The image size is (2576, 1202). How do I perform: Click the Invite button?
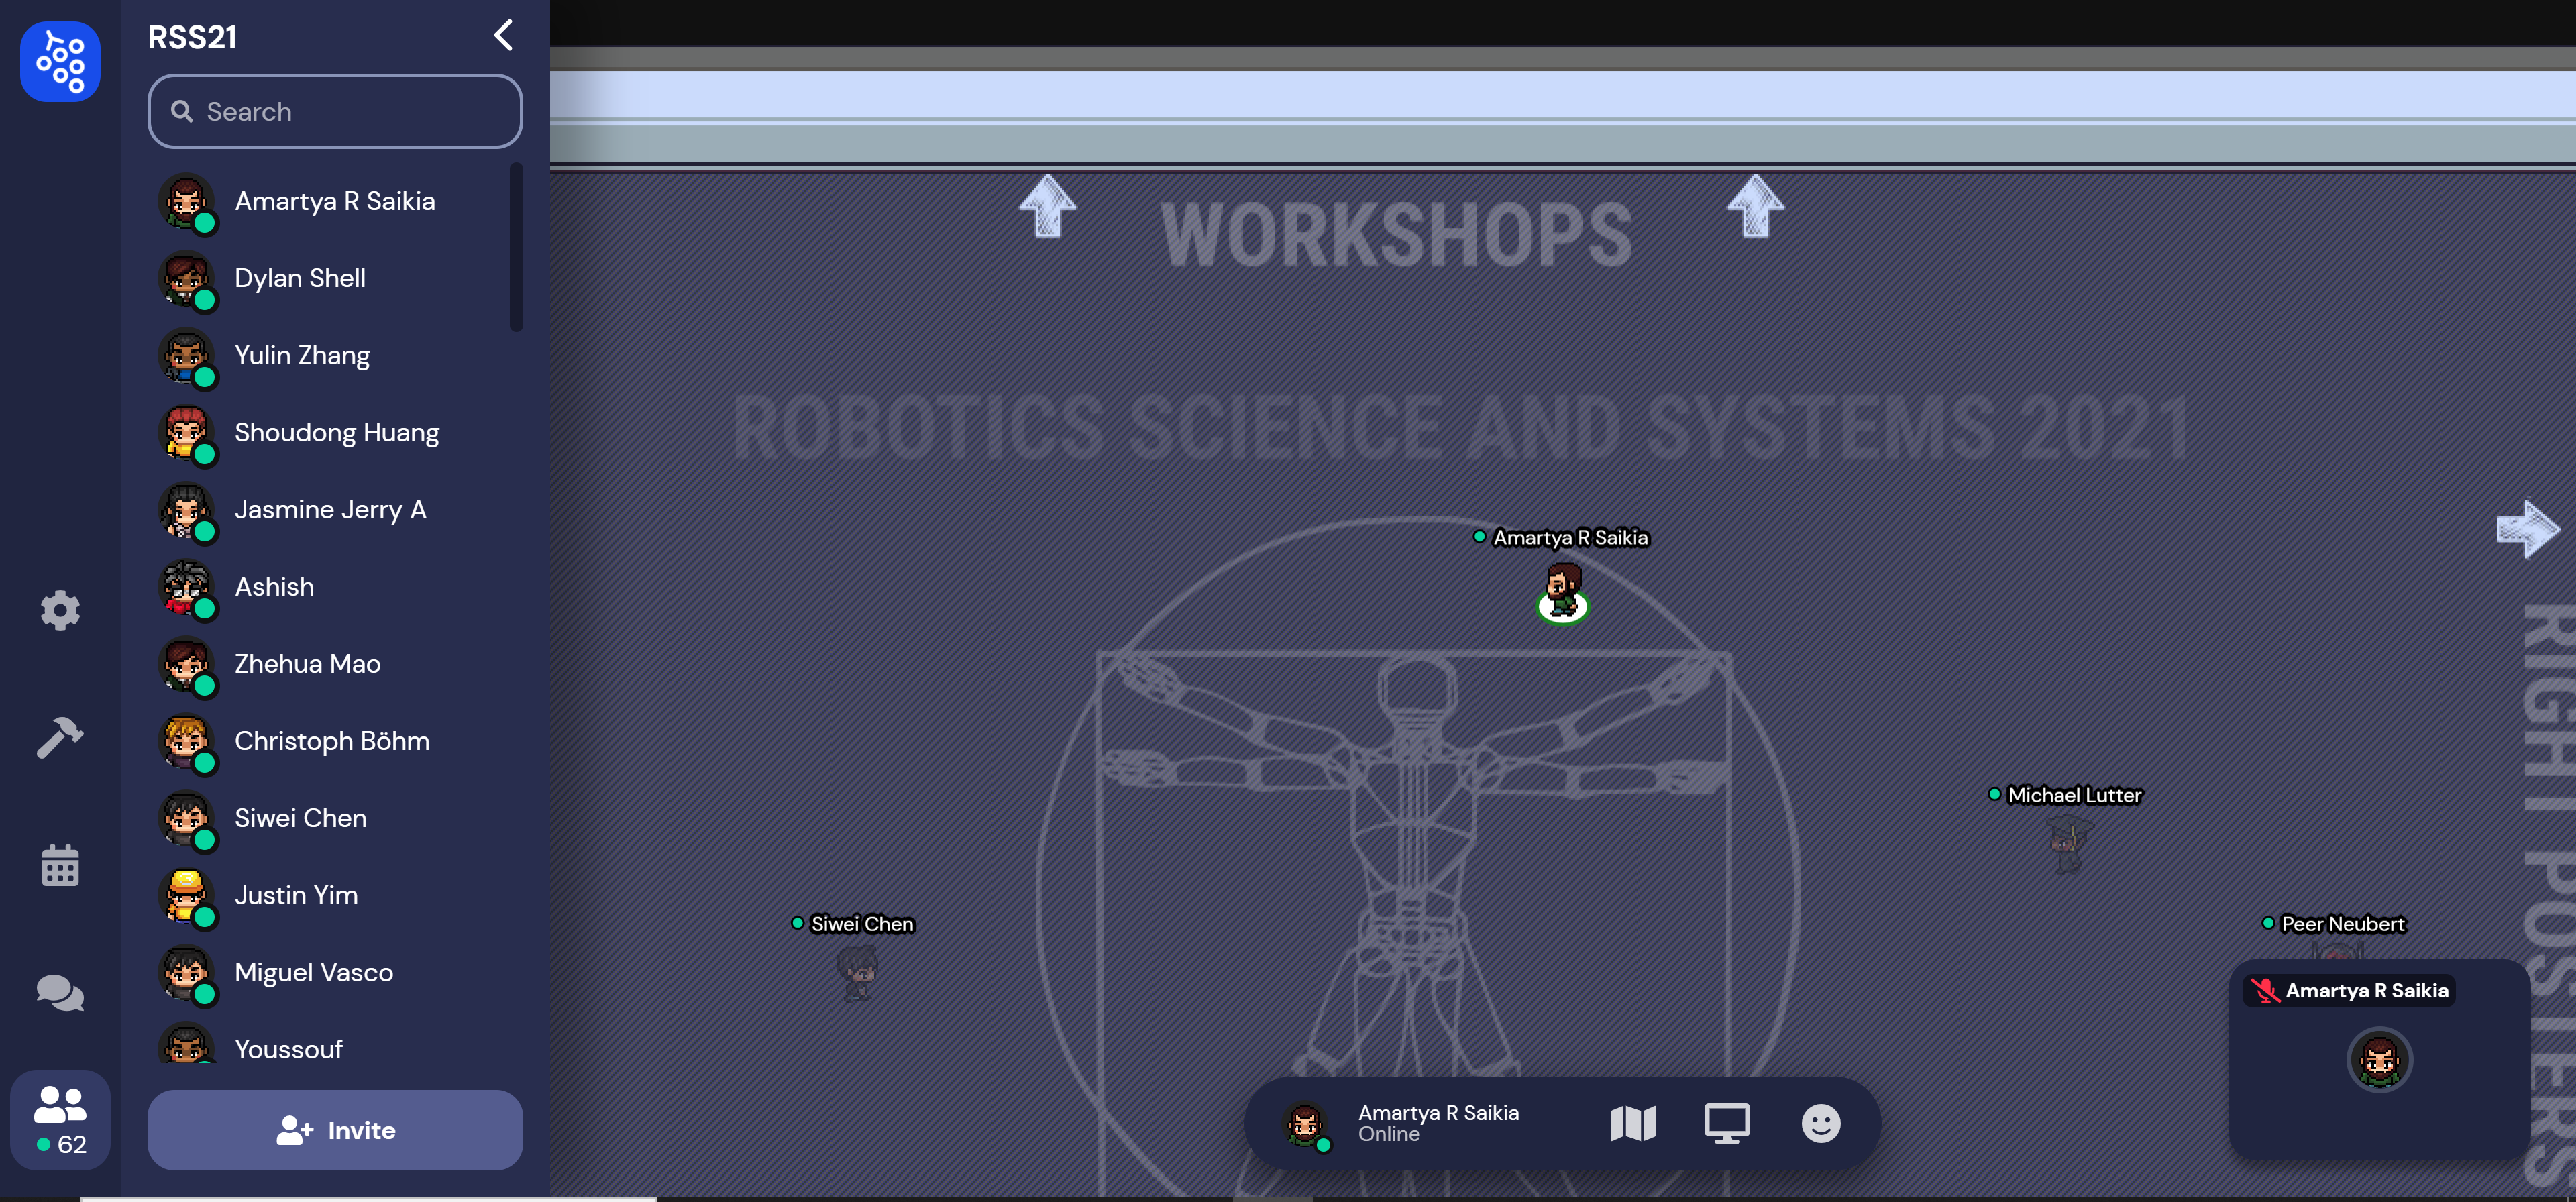click(x=335, y=1130)
